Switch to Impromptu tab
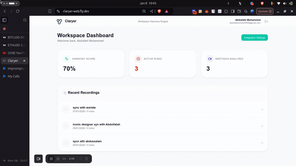This screenshot has width=296, height=166. (14, 69)
